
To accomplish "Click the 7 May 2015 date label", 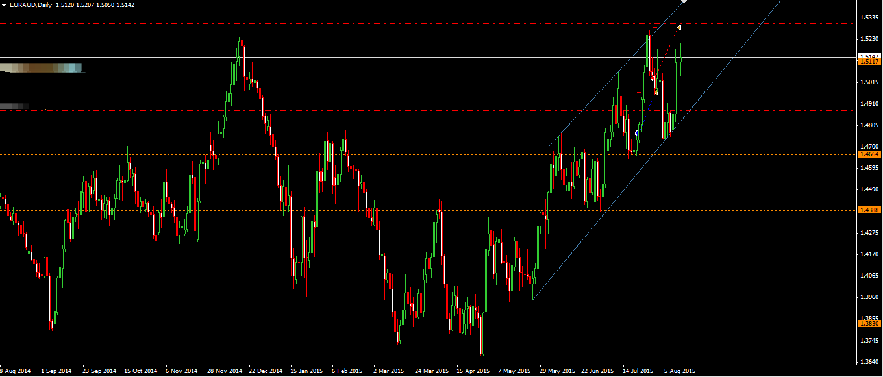I will coord(514,372).
